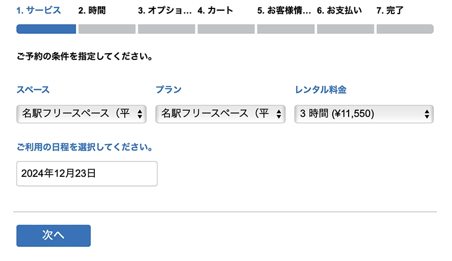Click the blue progress bar under サービス
The width and height of the screenshot is (452, 261).
coord(46,29)
